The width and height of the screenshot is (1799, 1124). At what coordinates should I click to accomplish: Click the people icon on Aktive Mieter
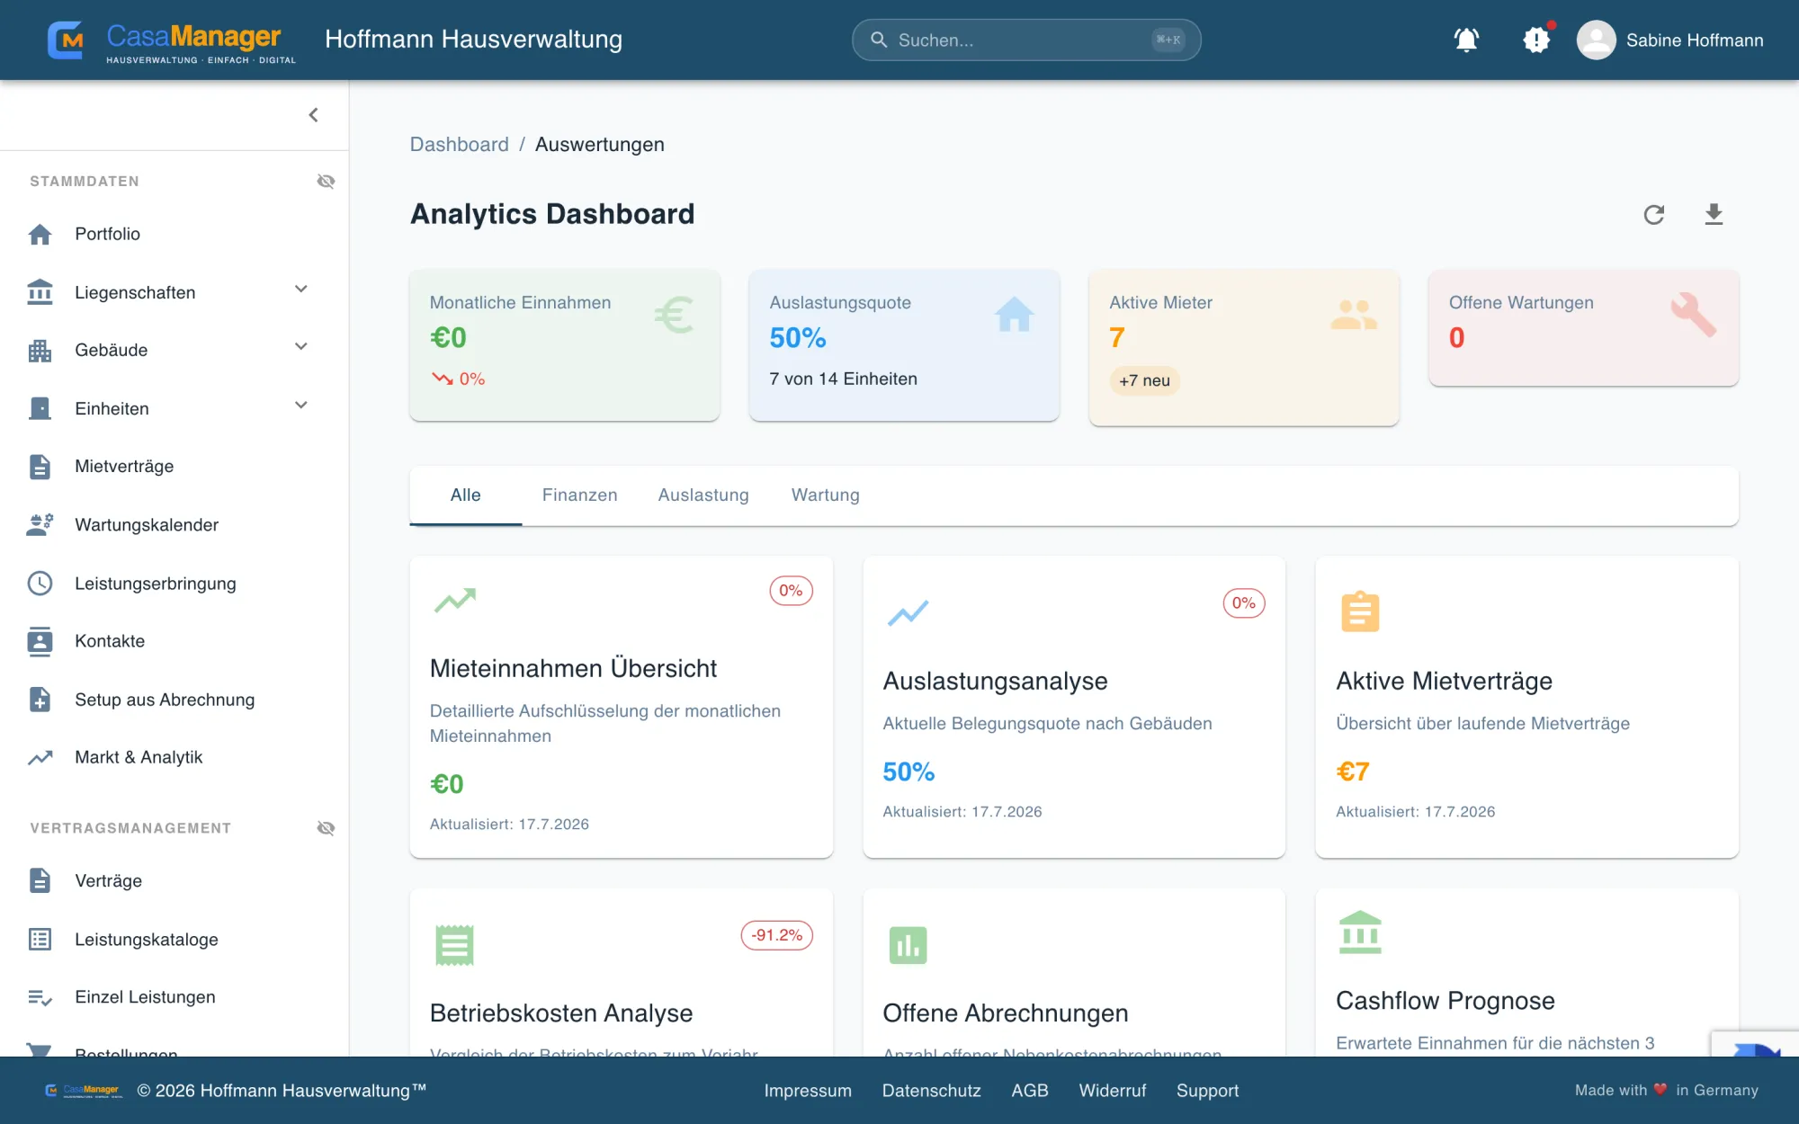1354,315
